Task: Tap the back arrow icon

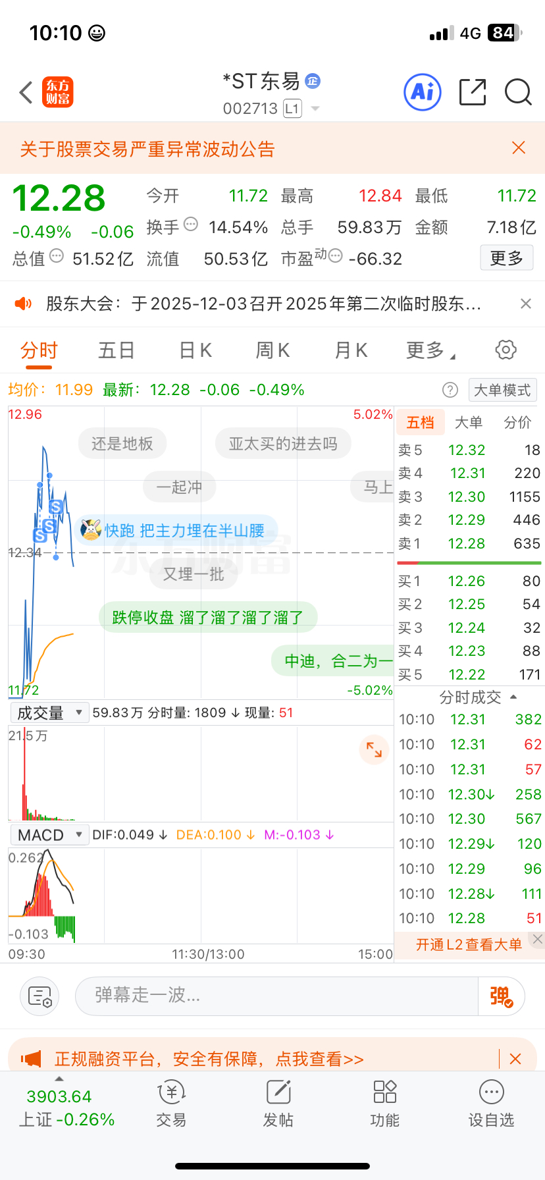Action: pos(26,92)
